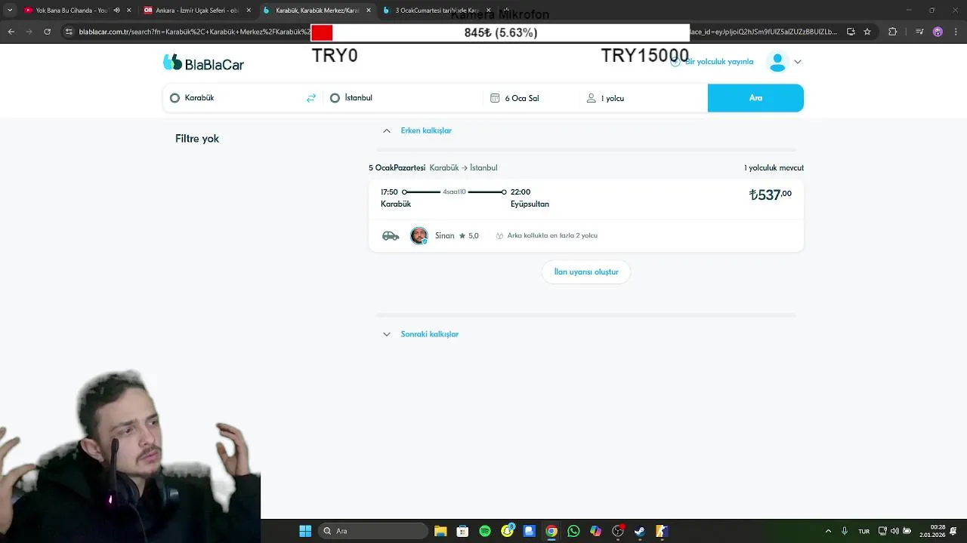Open the volume tray icon
The image size is (967, 543).
click(894, 531)
